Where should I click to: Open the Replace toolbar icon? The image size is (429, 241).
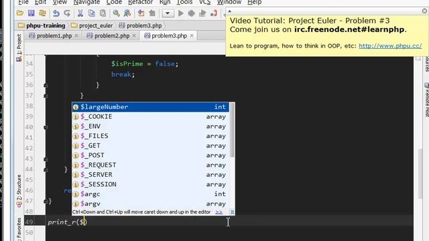pyautogui.click(x=127, y=13)
